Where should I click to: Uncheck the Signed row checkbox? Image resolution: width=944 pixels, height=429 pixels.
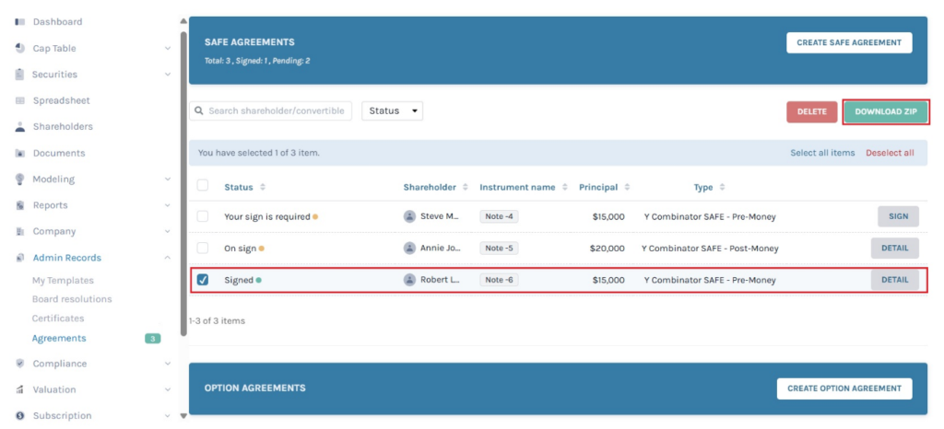pos(203,280)
